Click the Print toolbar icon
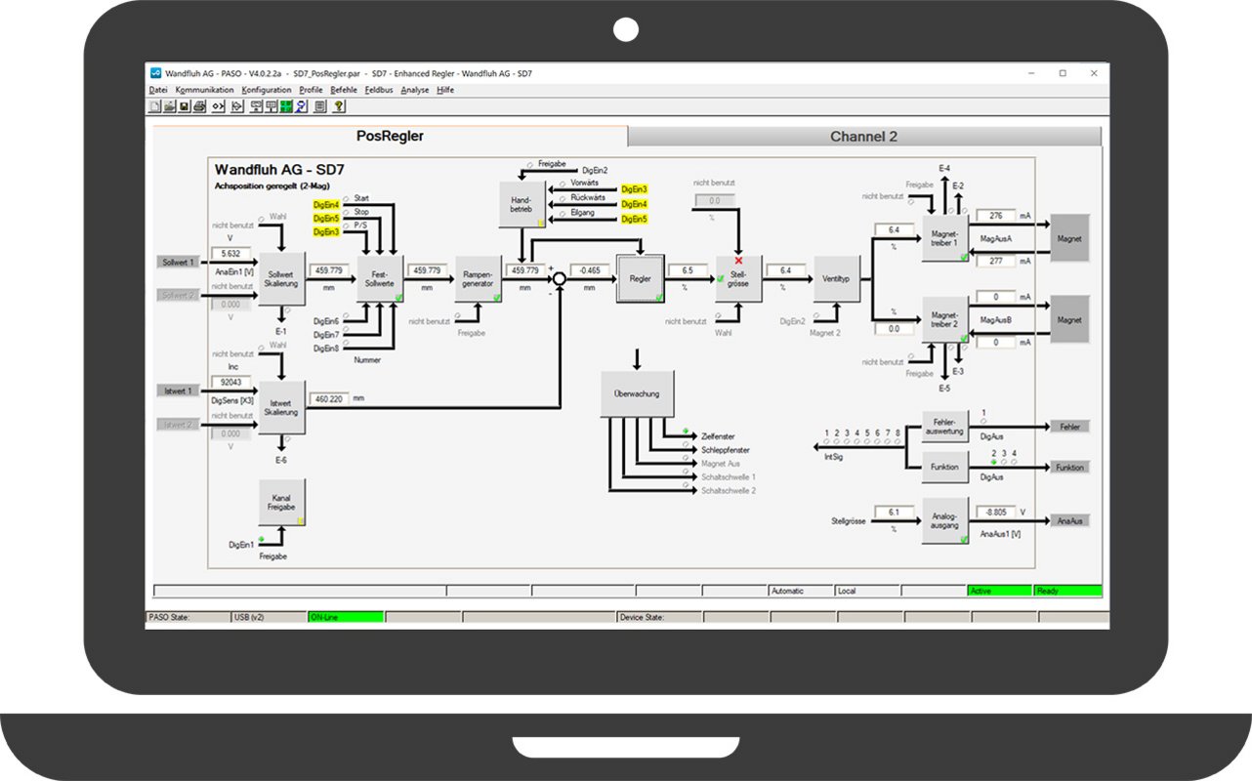Screen dimensions: 1252x781 [199, 106]
